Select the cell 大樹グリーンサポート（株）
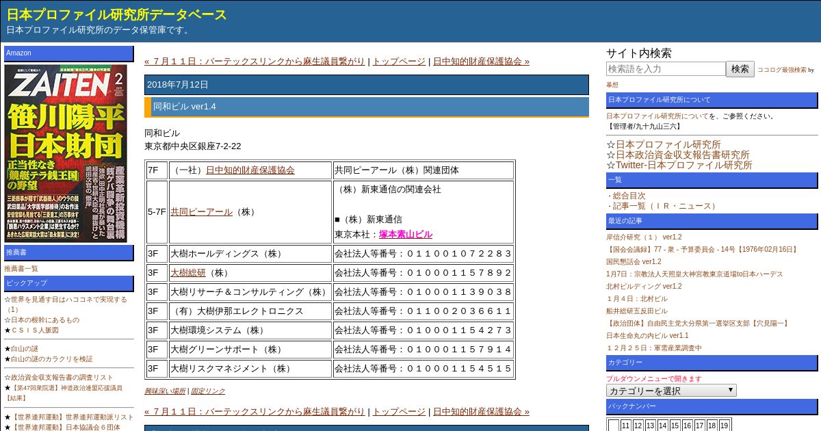The width and height of the screenshot is (821, 431). pos(250,350)
